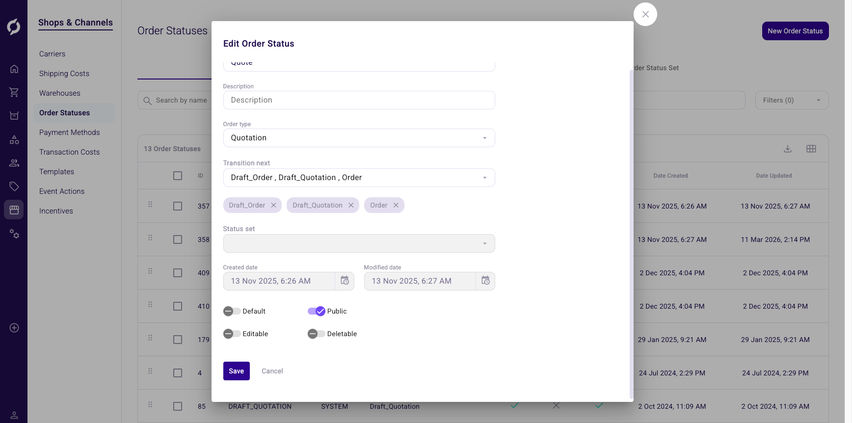Save the order status changes

coord(237,371)
